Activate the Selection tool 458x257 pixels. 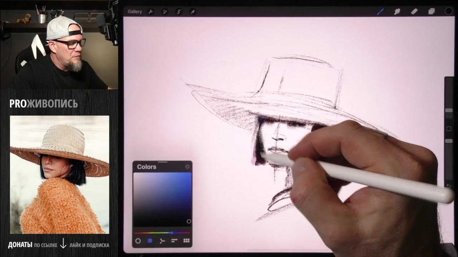179,12
